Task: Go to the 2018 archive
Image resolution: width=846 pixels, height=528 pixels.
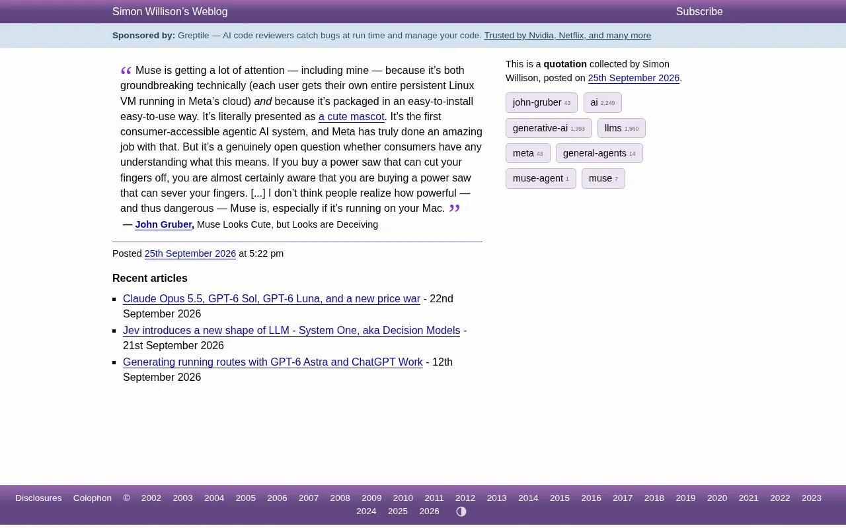Action: pyautogui.click(x=654, y=498)
